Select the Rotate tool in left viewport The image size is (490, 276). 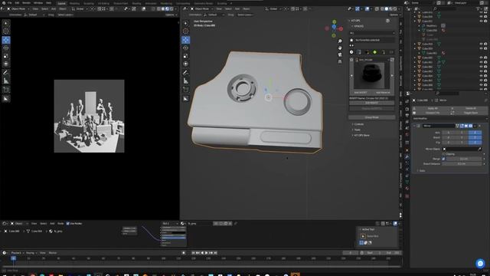(6, 48)
